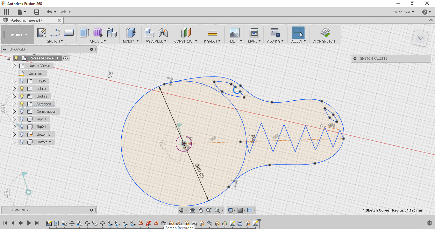This screenshot has width=435, height=229.
Task: Open the CONSTRUCT menu
Action: point(186,41)
